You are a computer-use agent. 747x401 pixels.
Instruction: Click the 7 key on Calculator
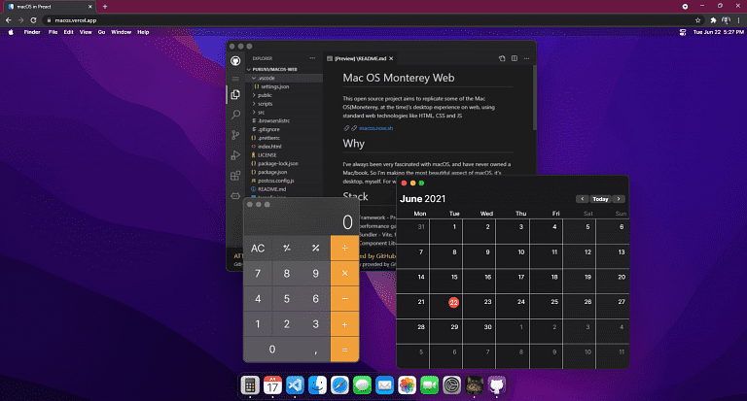point(258,274)
